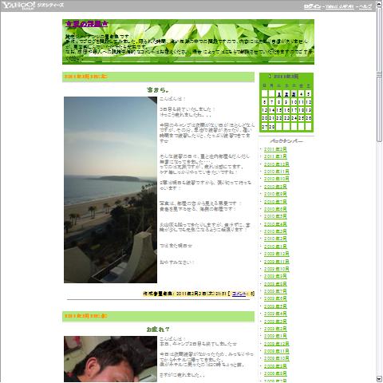Image resolution: width=383 pixels, height=383 pixels.
Task: Open back number archive 2010年9月
Action: [275, 187]
